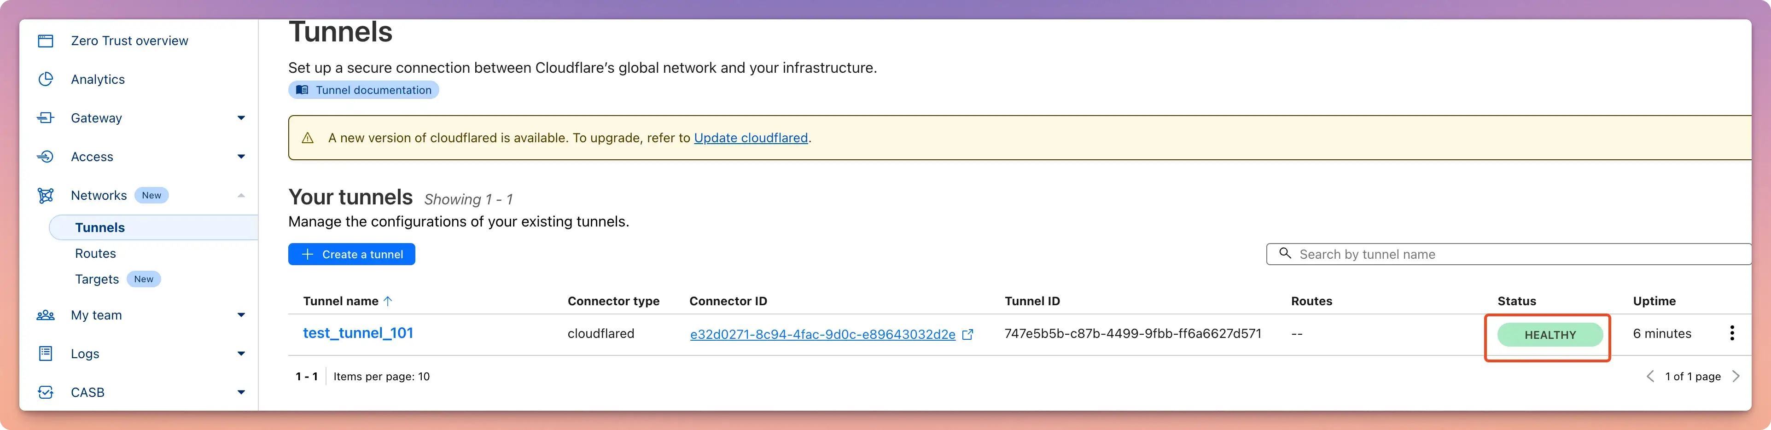This screenshot has height=430, width=1771.
Task: Click the cloudflared connector type cell
Action: click(x=601, y=333)
